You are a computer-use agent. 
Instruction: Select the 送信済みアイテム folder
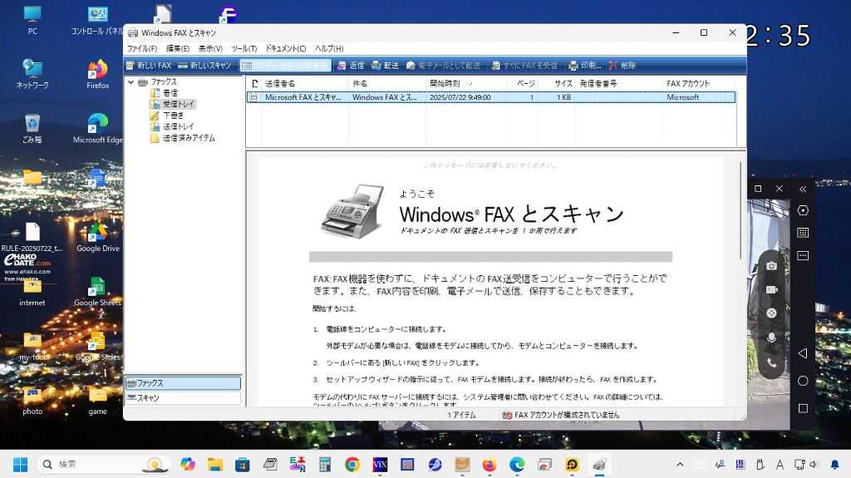click(188, 138)
